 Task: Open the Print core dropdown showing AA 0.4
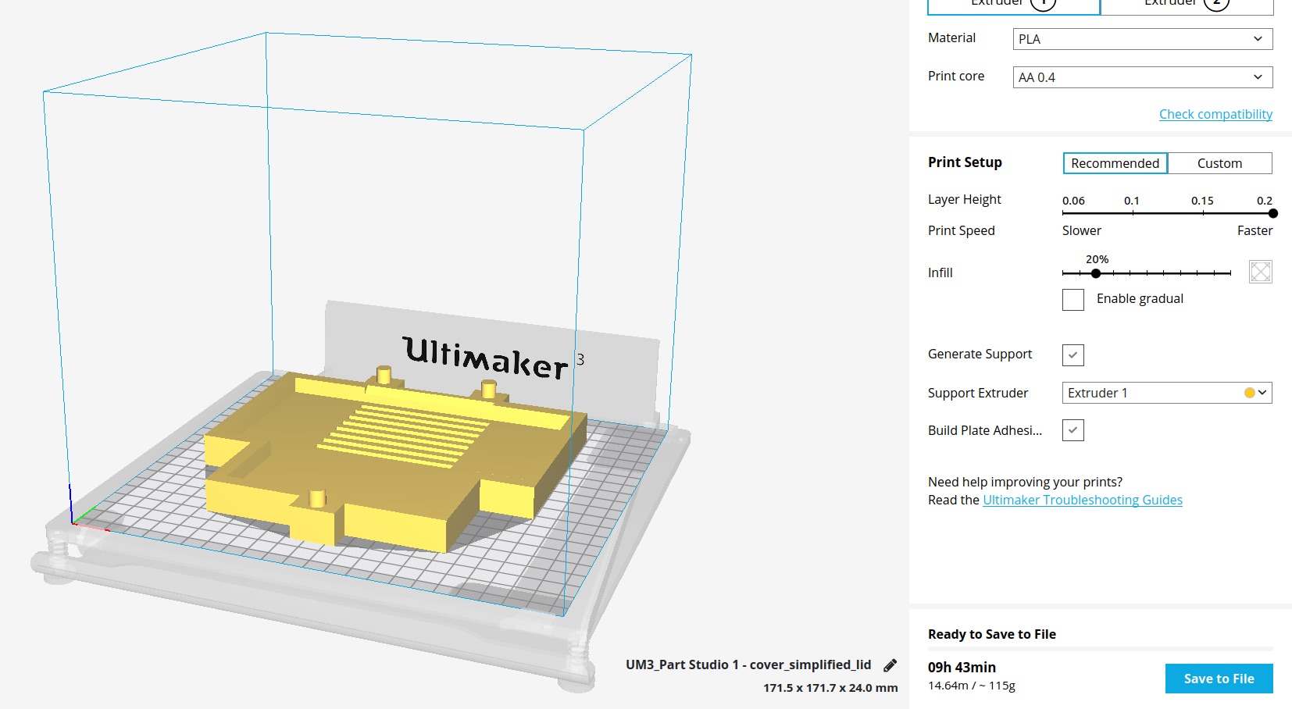[1142, 77]
